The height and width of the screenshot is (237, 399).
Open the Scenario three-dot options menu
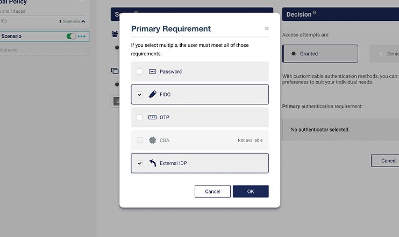(x=82, y=37)
